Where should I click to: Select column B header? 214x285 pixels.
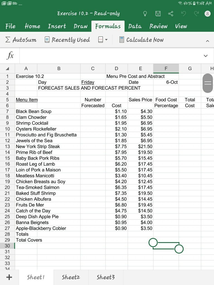(x=59, y=68)
